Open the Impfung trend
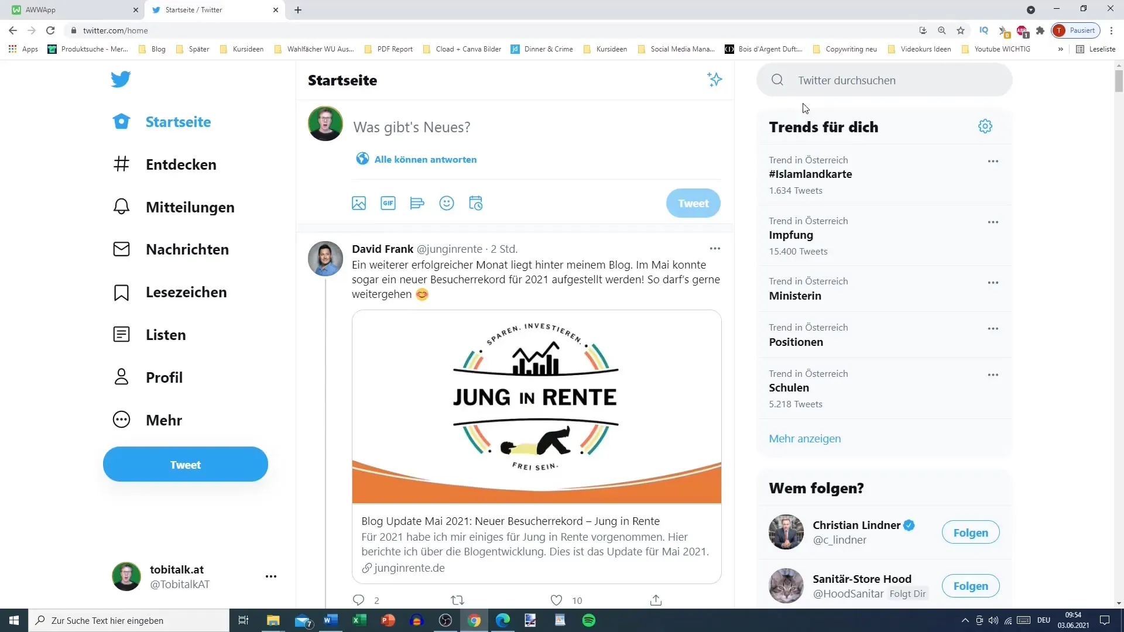Image resolution: width=1124 pixels, height=632 pixels. pos(791,235)
